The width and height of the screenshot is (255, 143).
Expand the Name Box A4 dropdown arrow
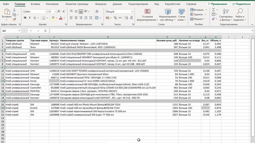(19, 31)
